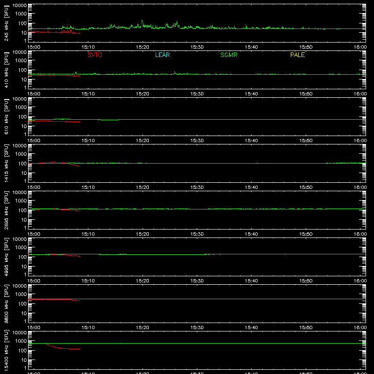
Task: Select the 610 MHz [SFU] axis title
Action: (6, 116)
